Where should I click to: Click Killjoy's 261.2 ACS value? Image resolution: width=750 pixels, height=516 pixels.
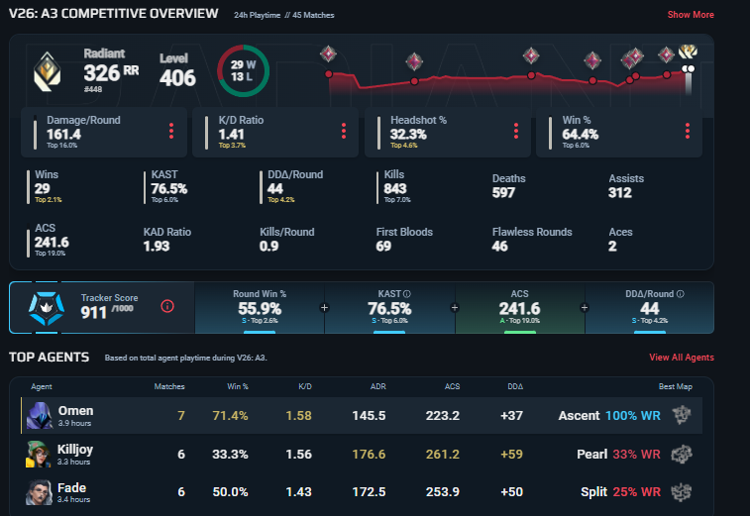tap(443, 454)
